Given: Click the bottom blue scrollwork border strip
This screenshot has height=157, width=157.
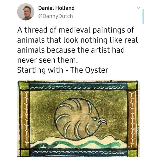Looking at the screenshot, I should click(78, 153).
